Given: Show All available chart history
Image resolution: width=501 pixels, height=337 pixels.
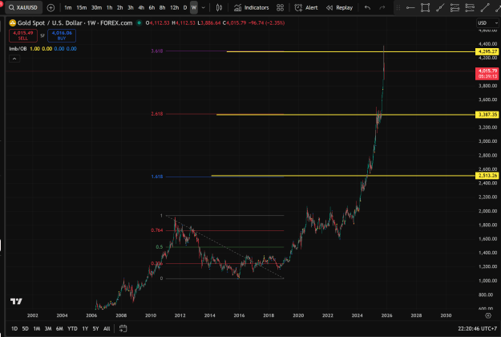Looking at the screenshot, I should 107,329.
